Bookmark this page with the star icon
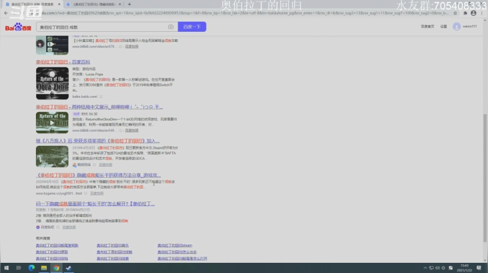The height and width of the screenshot is (273, 488). coord(455,14)
